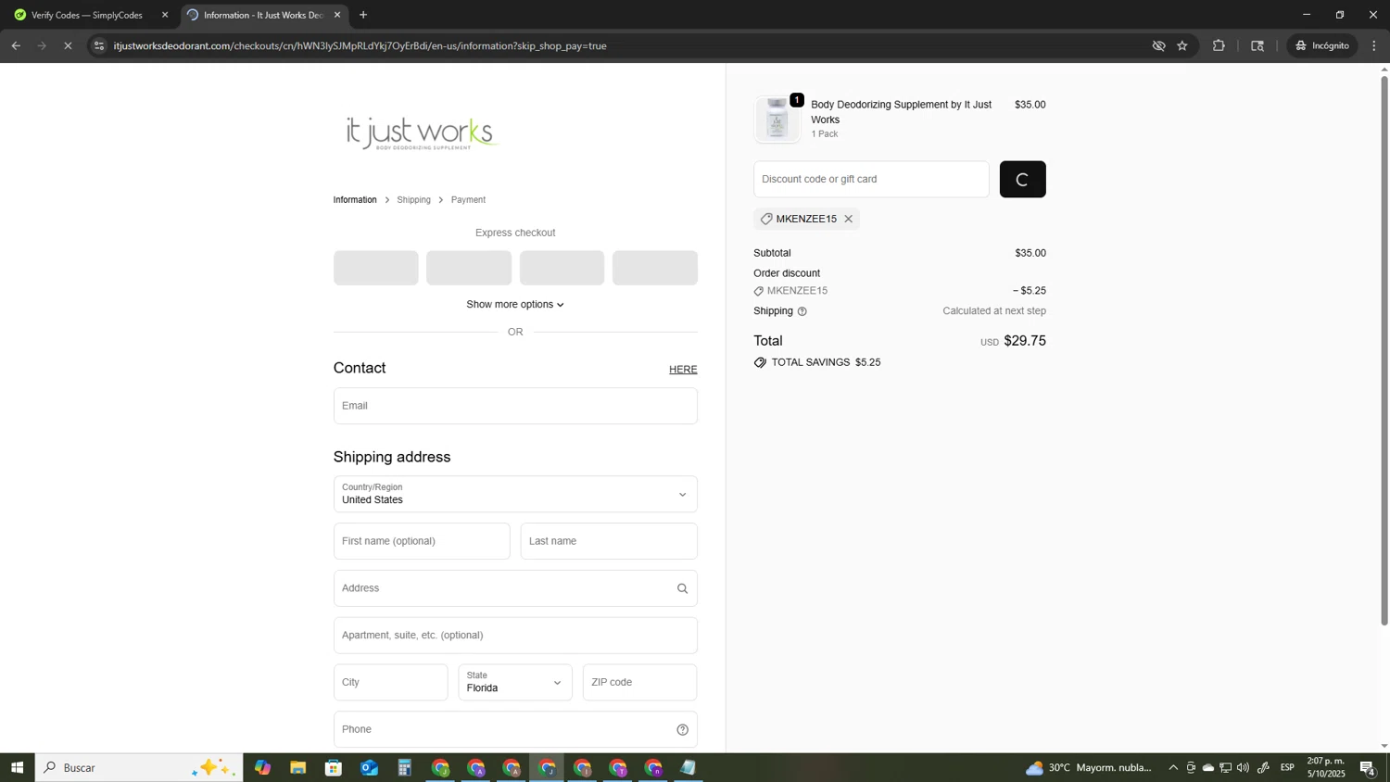
Task: Focus the Discount code or gift card field
Action: coord(871,180)
